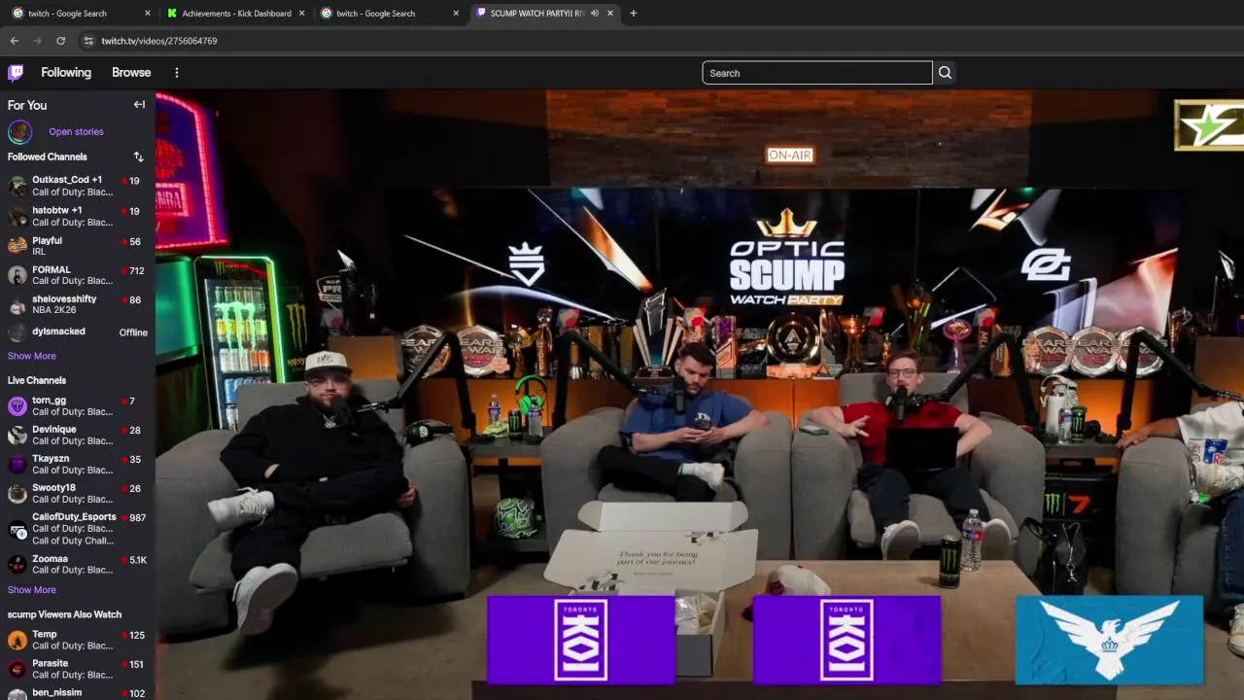
Task: Click the Temp channel name
Action: click(x=45, y=635)
